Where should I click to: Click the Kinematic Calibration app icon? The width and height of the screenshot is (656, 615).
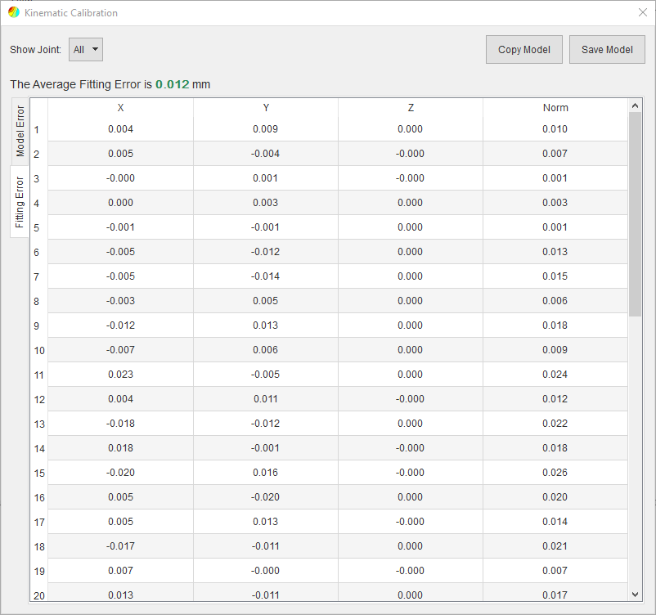click(x=14, y=12)
